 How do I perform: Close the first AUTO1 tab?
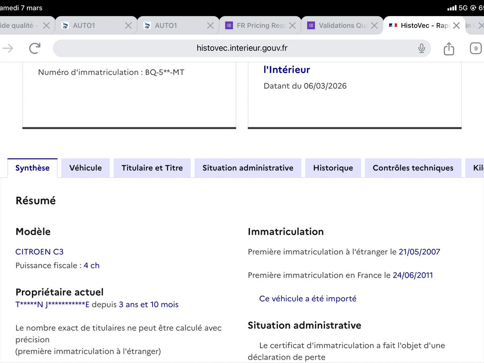(x=128, y=25)
